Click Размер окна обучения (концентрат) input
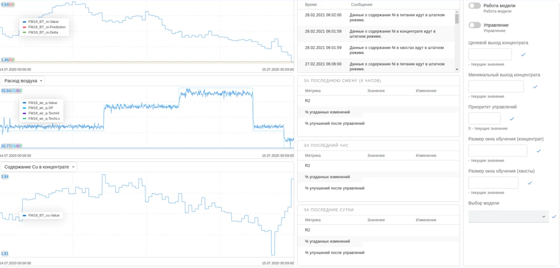The width and height of the screenshot is (560, 268). pos(498,151)
